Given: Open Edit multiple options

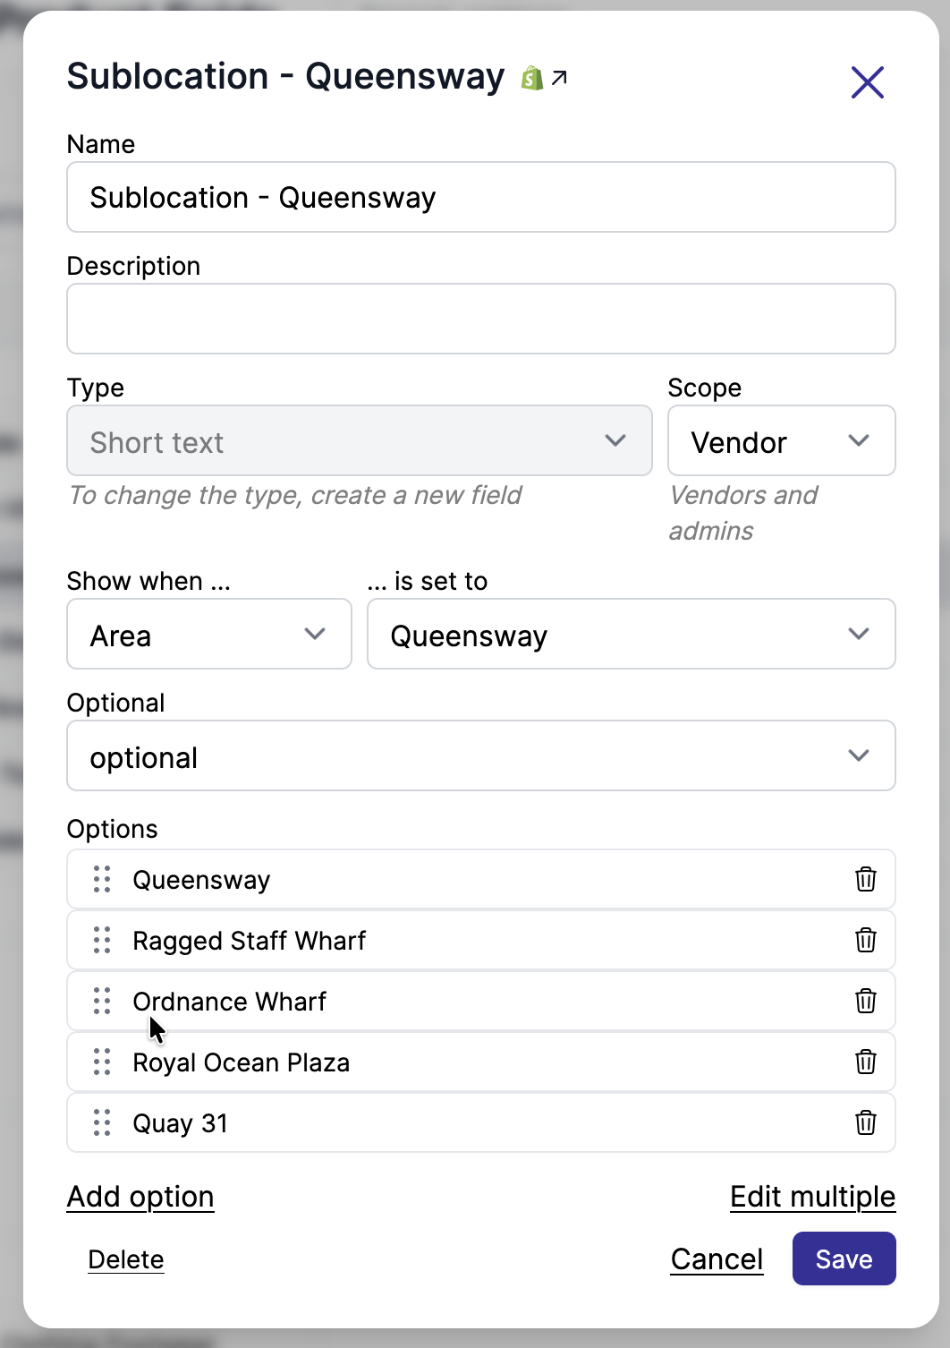Looking at the screenshot, I should click(812, 1197).
